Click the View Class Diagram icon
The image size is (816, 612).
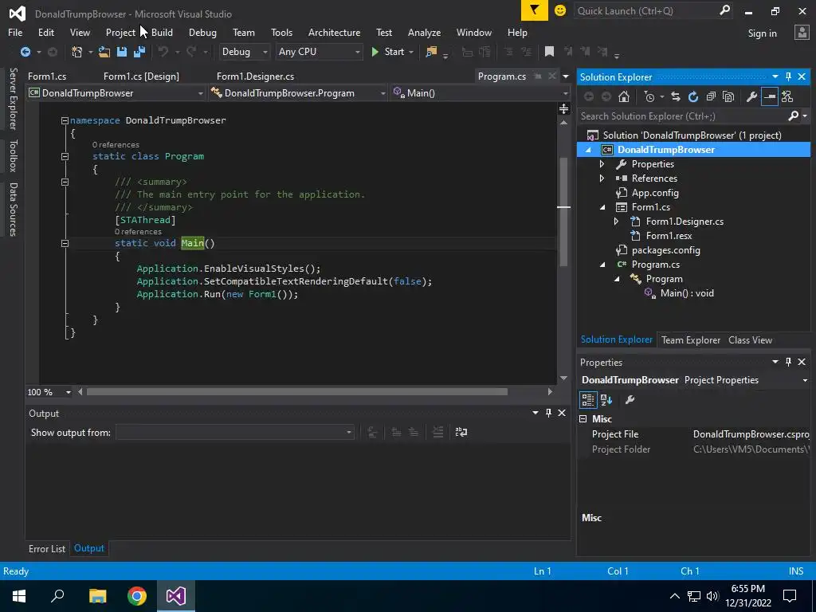pyautogui.click(x=787, y=96)
